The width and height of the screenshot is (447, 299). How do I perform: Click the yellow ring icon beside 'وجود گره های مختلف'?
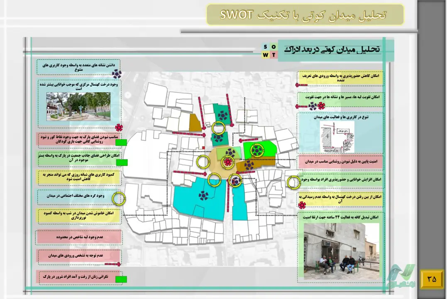(119, 199)
